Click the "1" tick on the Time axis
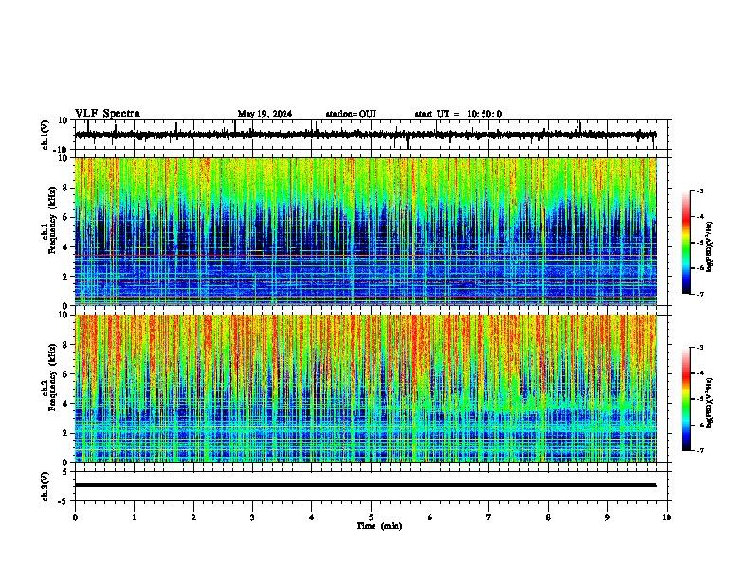Screen dimensions: 751x580 point(134,517)
